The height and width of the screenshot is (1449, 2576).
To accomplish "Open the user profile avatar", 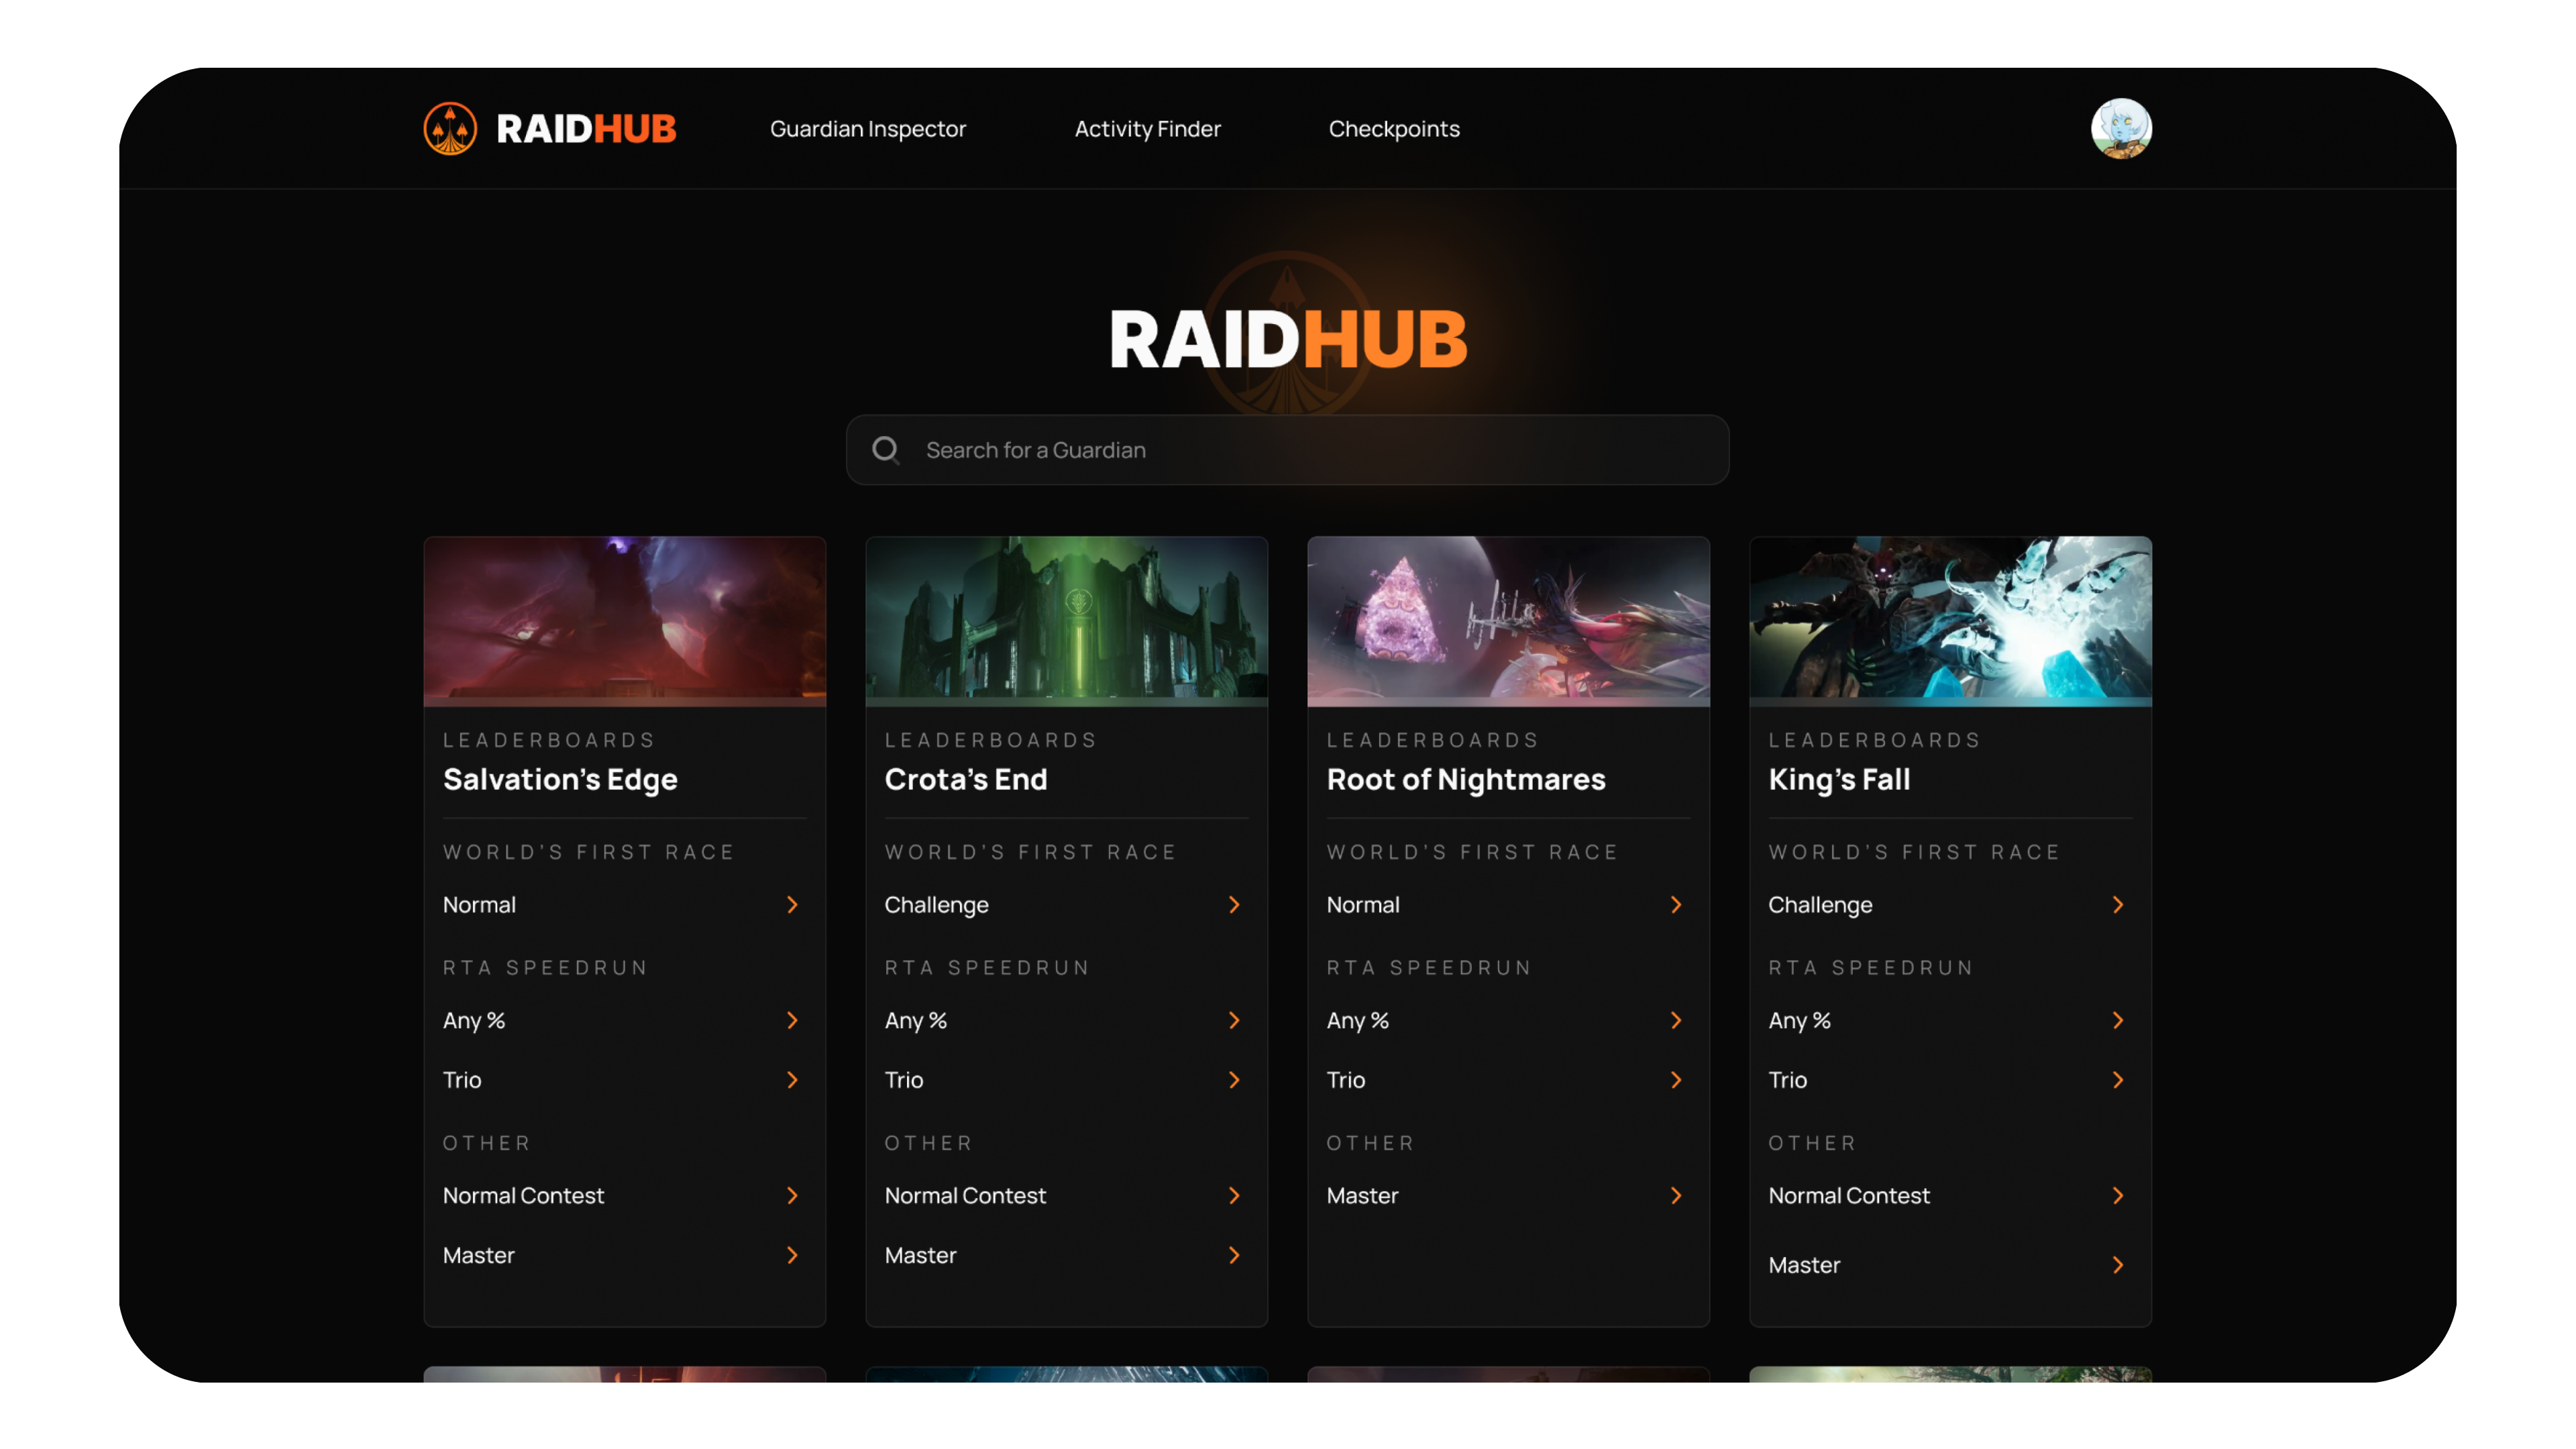I will tap(2121, 129).
